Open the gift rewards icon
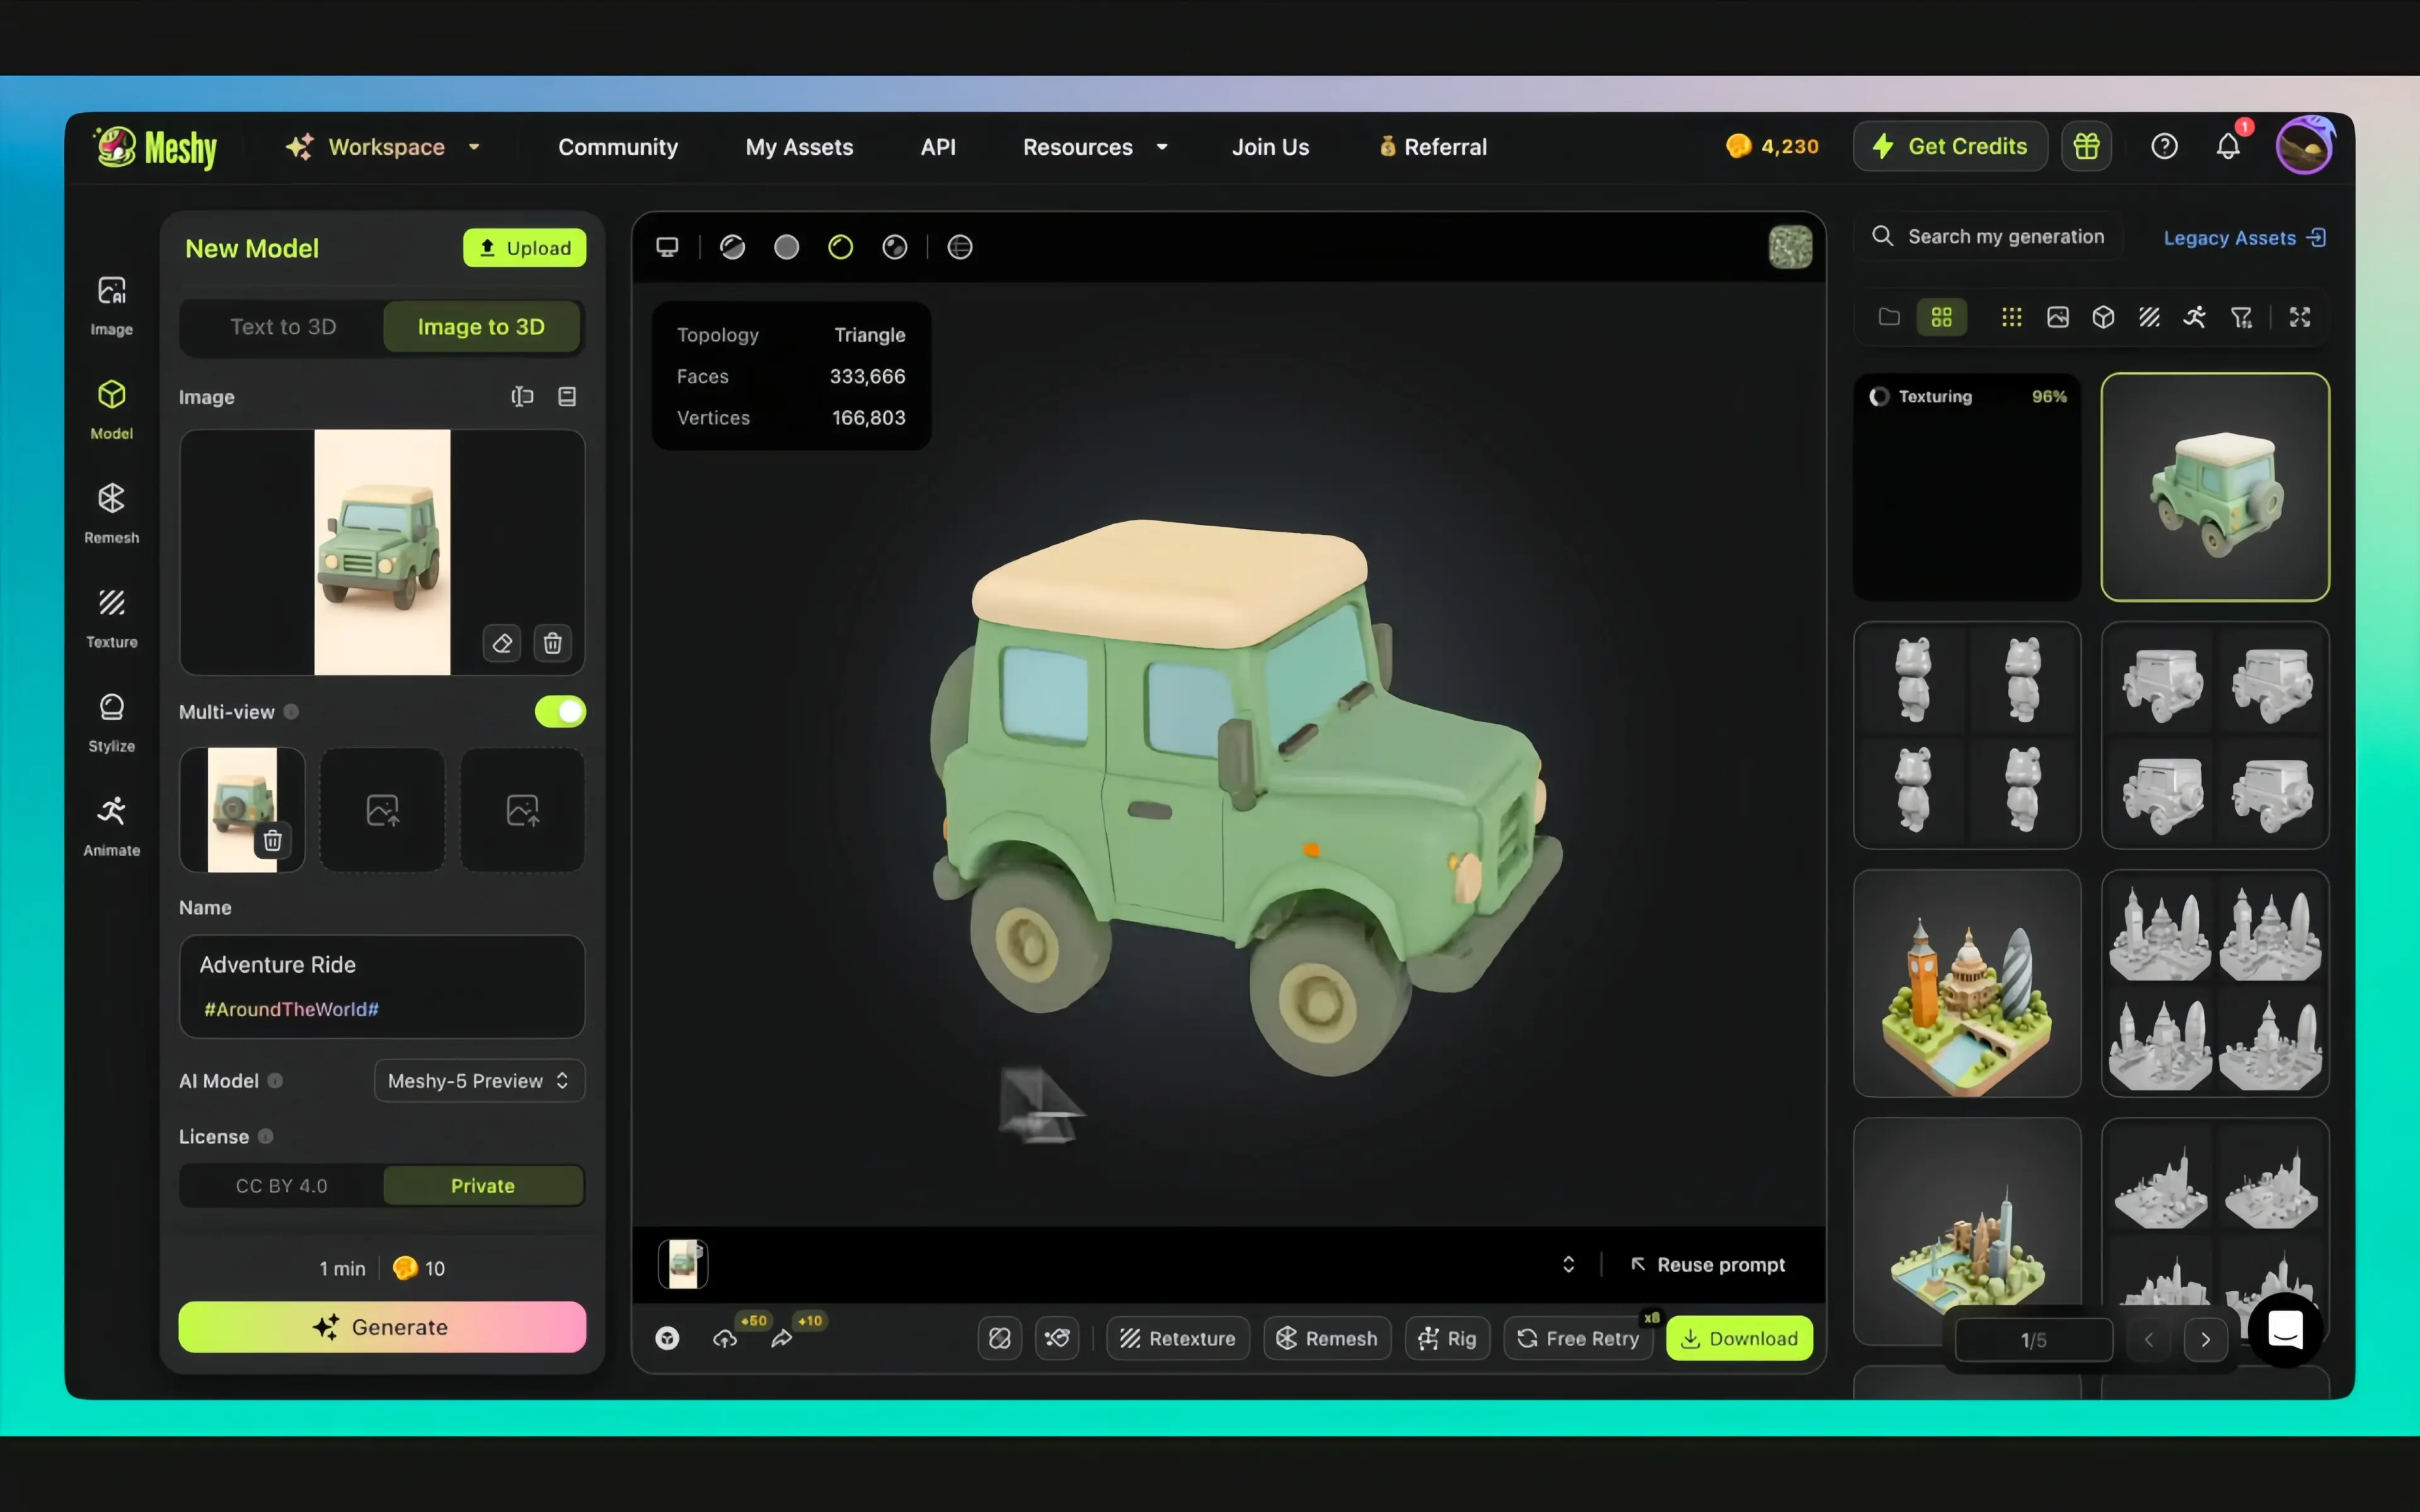The height and width of the screenshot is (1512, 2420). pyautogui.click(x=2086, y=147)
